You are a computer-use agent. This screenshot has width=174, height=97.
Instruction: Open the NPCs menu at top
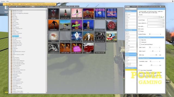click(x=8, y=1)
